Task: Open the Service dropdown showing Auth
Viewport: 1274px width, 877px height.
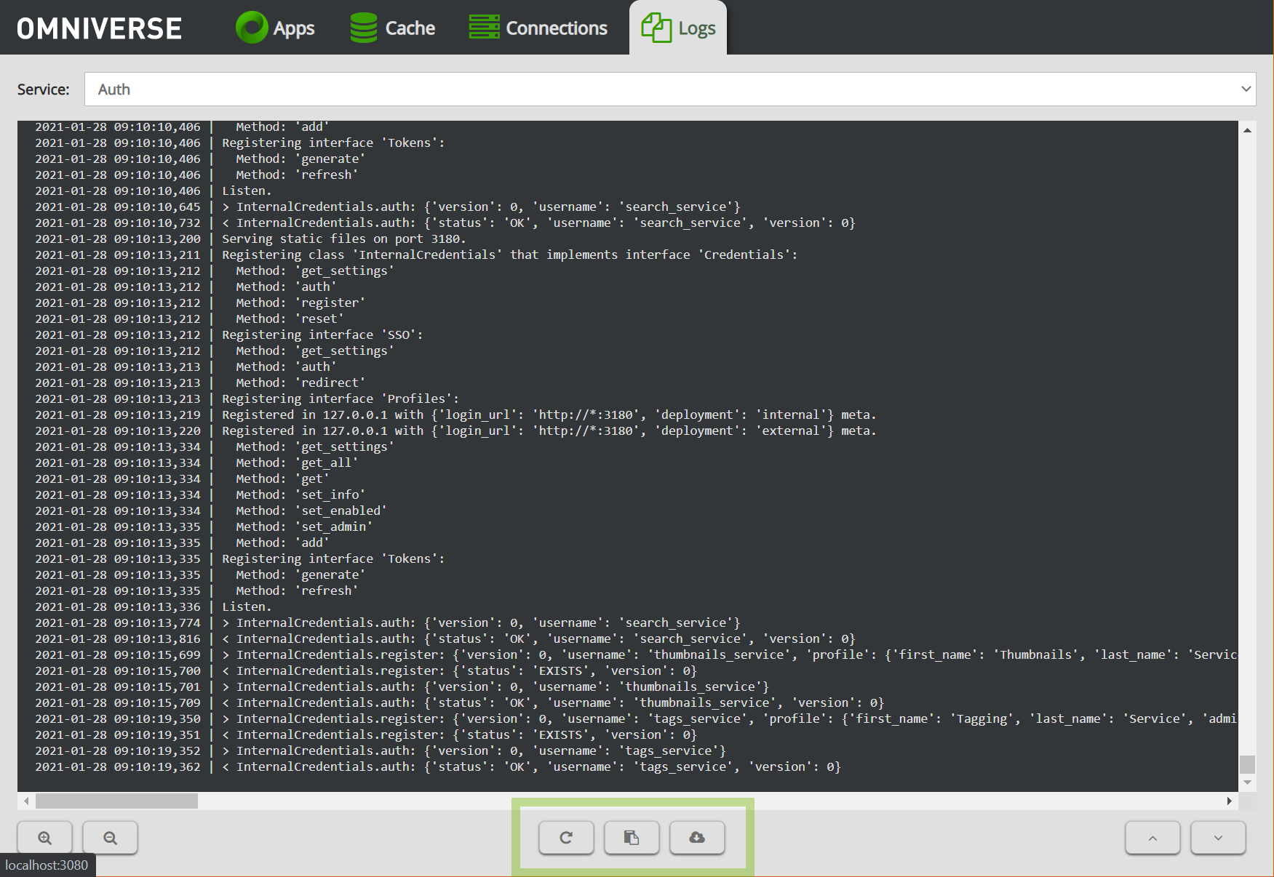Action: coord(670,89)
